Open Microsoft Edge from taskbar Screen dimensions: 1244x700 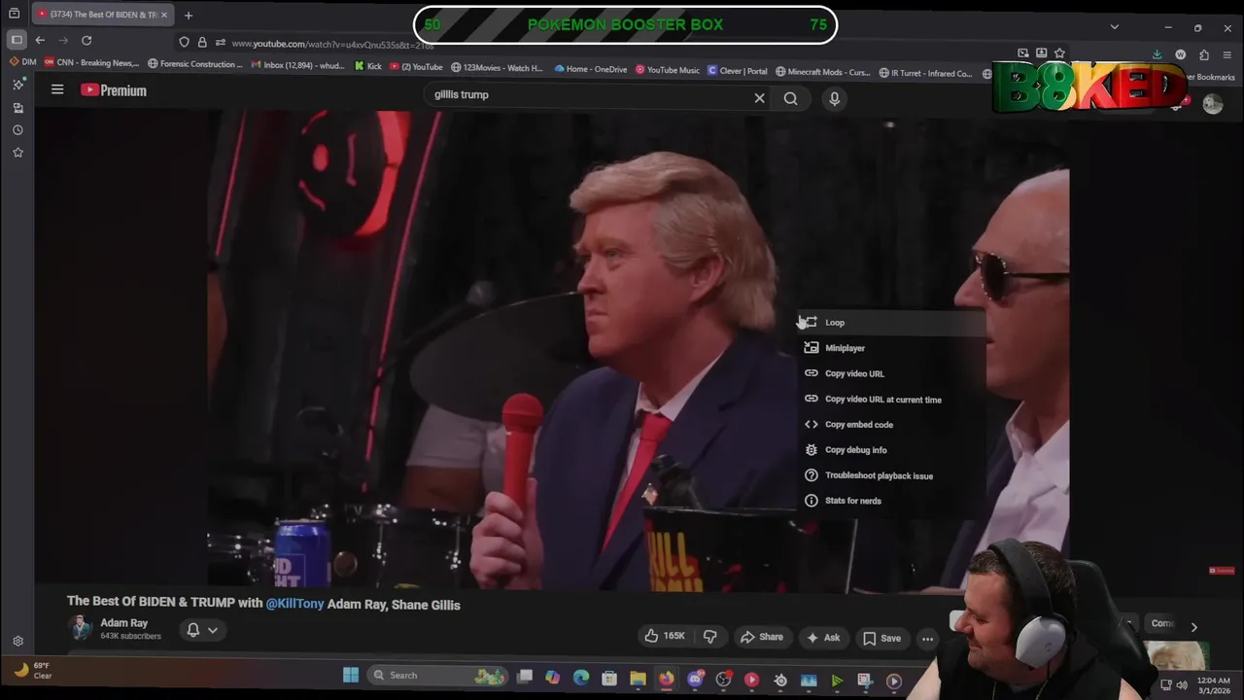(581, 678)
